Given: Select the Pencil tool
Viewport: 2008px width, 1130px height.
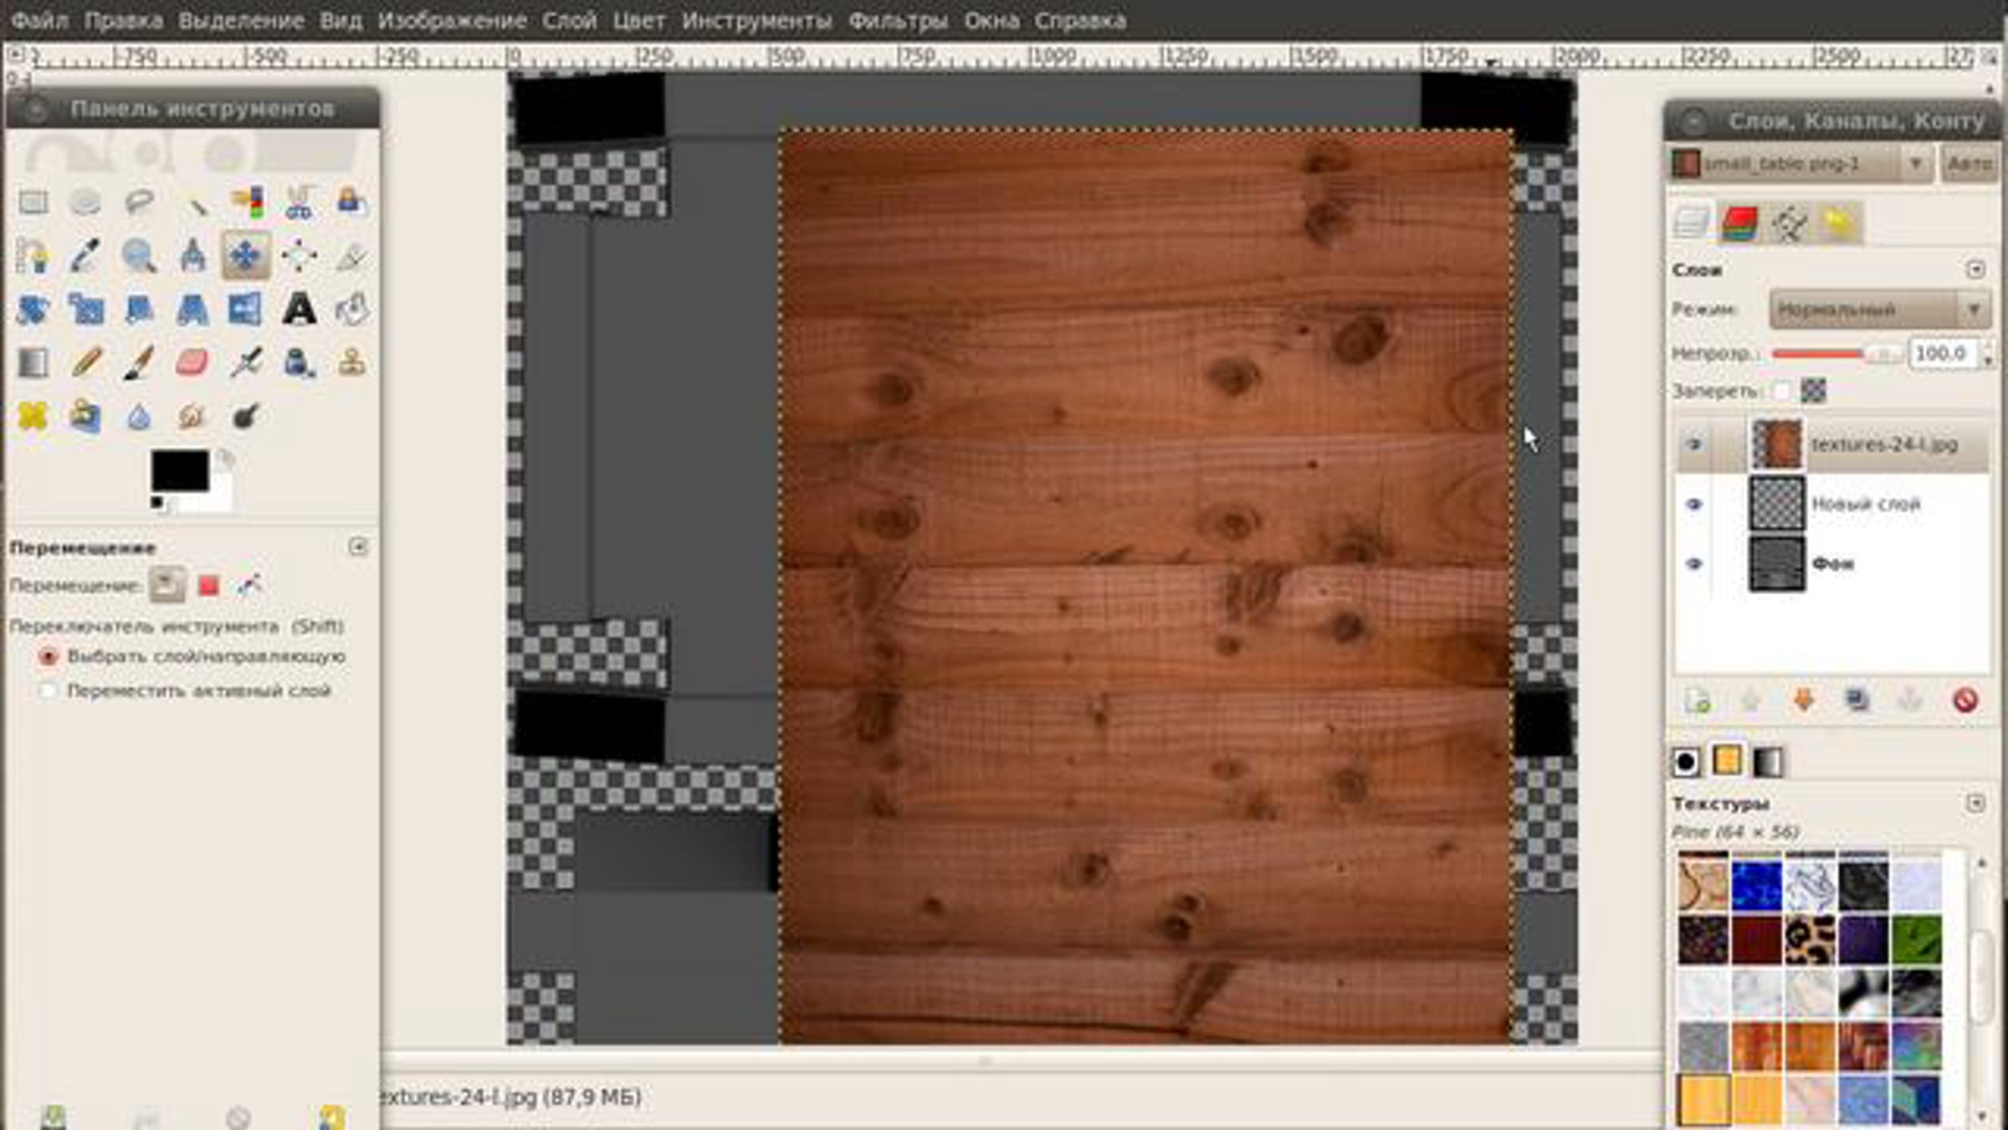Looking at the screenshot, I should tap(85, 363).
